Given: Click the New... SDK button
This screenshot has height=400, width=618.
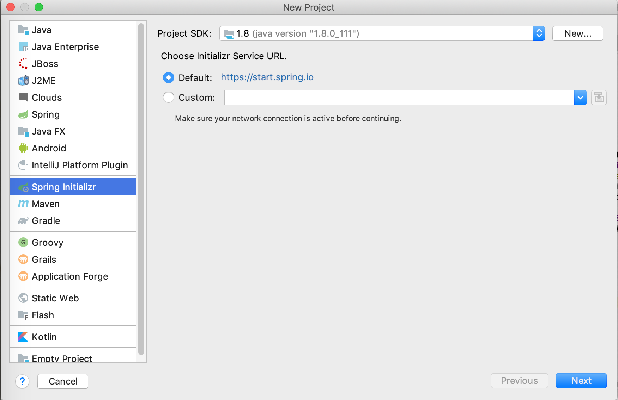Looking at the screenshot, I should point(577,33).
